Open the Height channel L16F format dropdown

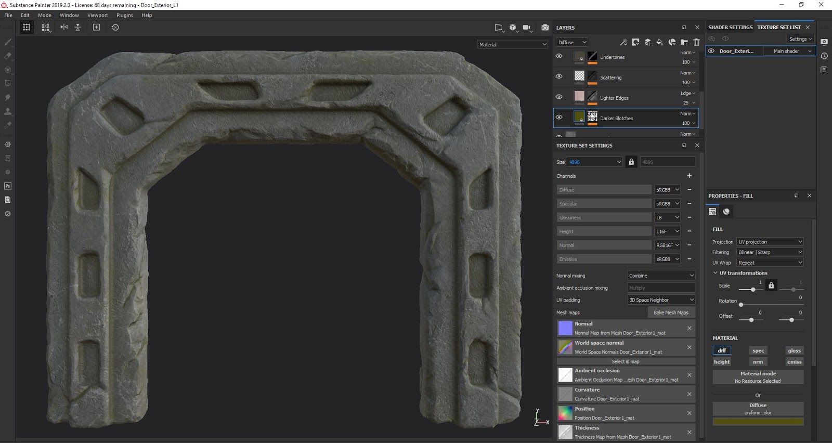pos(668,231)
